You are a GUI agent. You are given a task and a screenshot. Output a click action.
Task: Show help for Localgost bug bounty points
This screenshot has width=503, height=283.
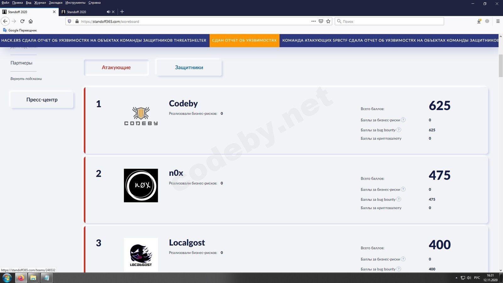coord(399,269)
